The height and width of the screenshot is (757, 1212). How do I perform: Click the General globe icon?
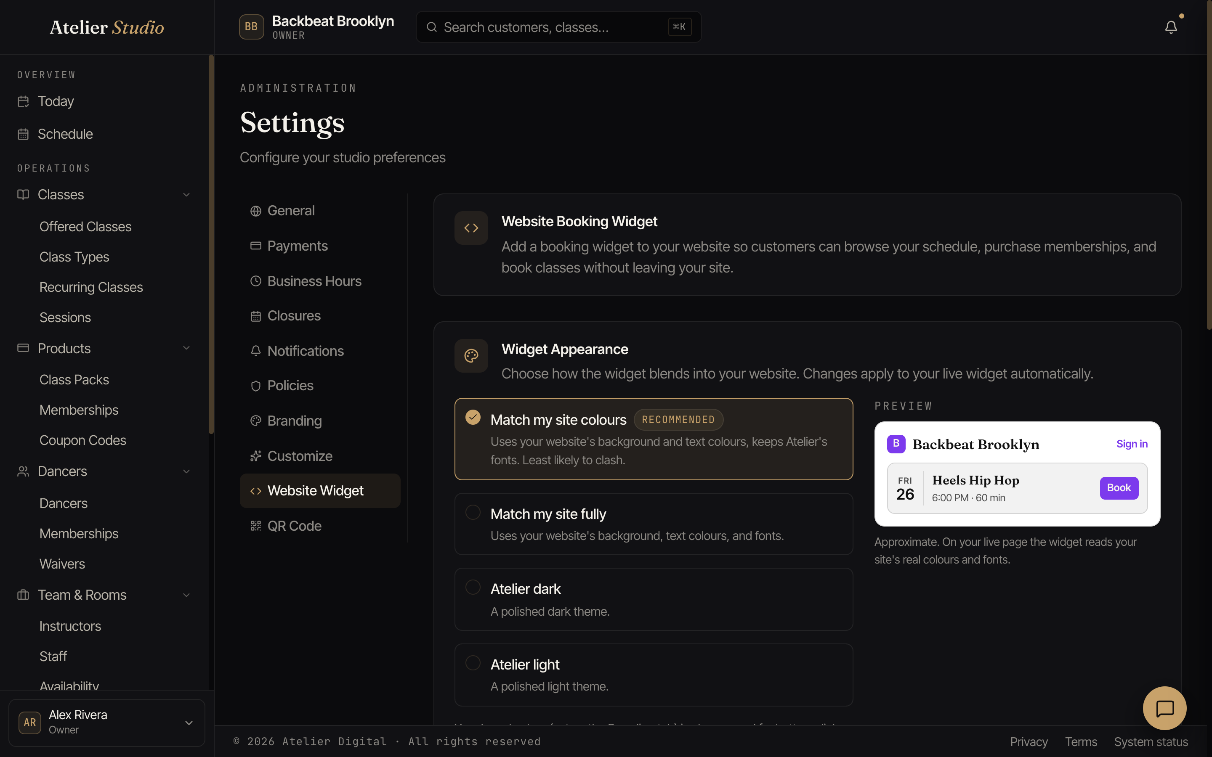[x=256, y=211]
